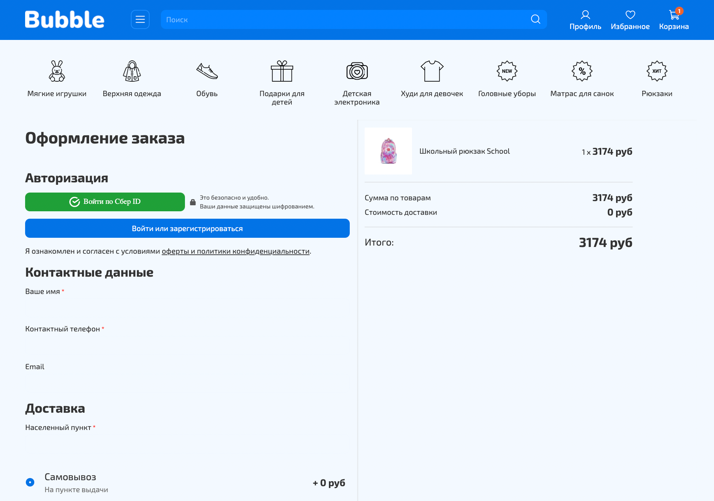
Task: Click the Корзина label
Action: point(674,26)
